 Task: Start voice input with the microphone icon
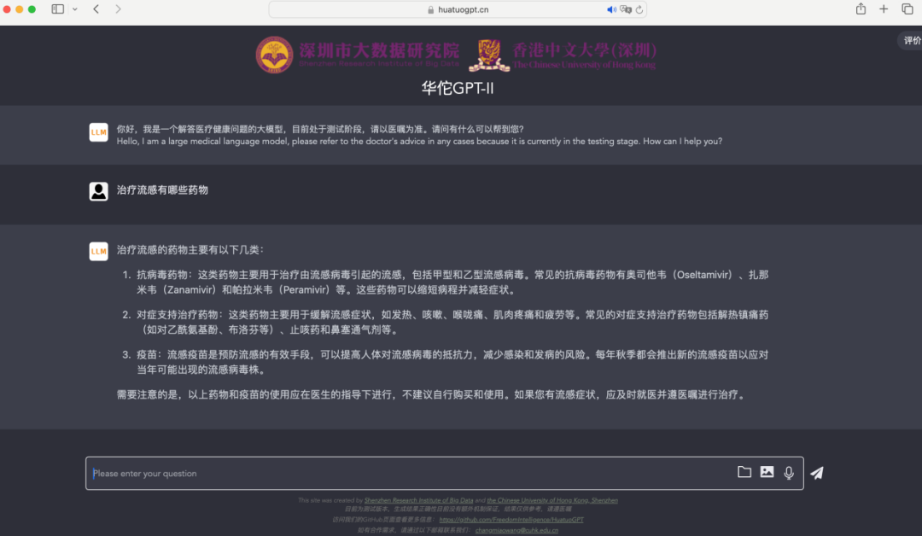point(789,473)
